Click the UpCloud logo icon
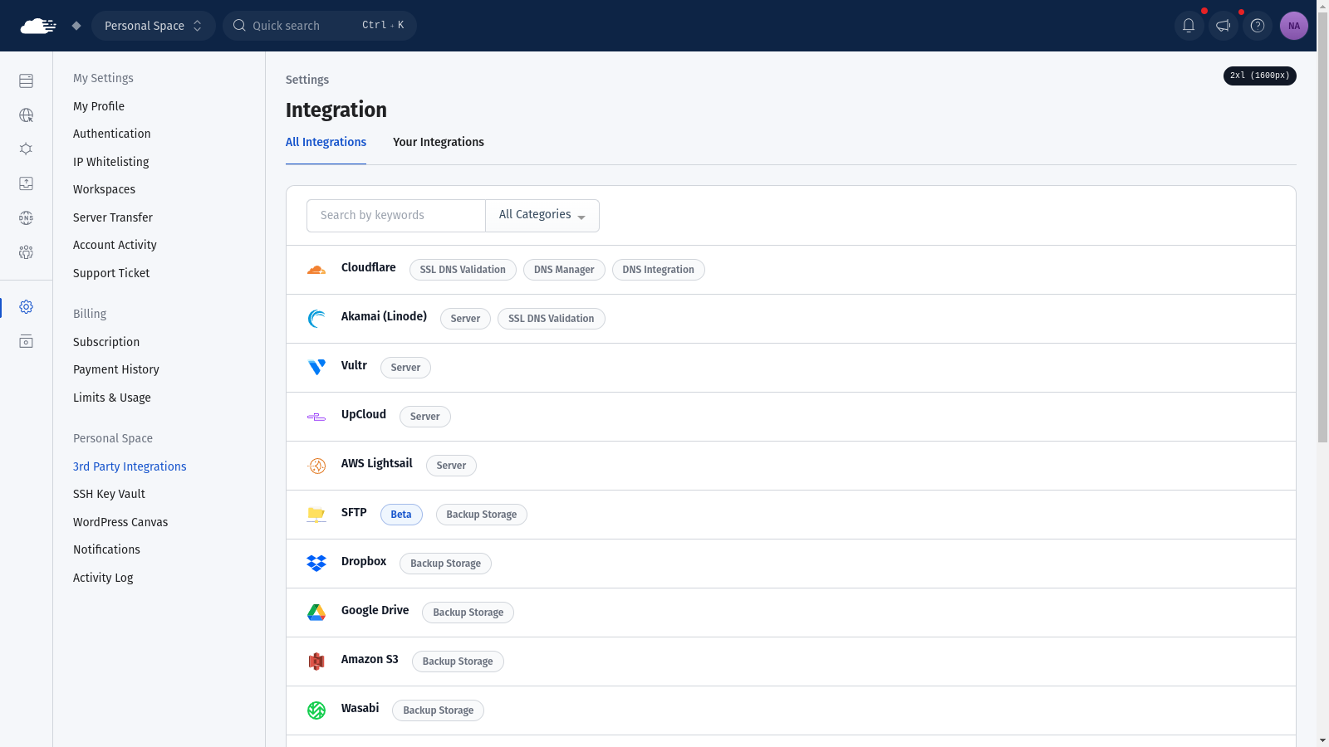 click(x=316, y=417)
